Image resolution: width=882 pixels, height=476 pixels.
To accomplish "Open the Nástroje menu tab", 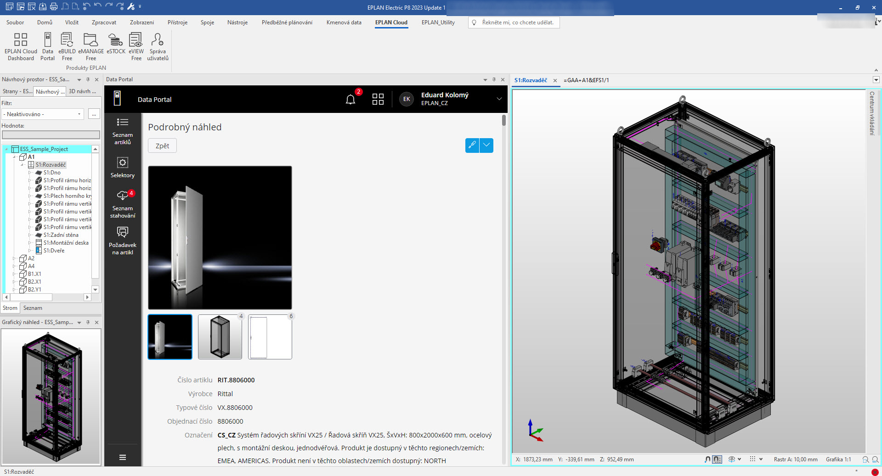I will (x=237, y=22).
